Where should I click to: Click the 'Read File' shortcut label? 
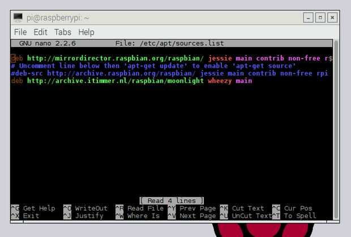[145, 208]
